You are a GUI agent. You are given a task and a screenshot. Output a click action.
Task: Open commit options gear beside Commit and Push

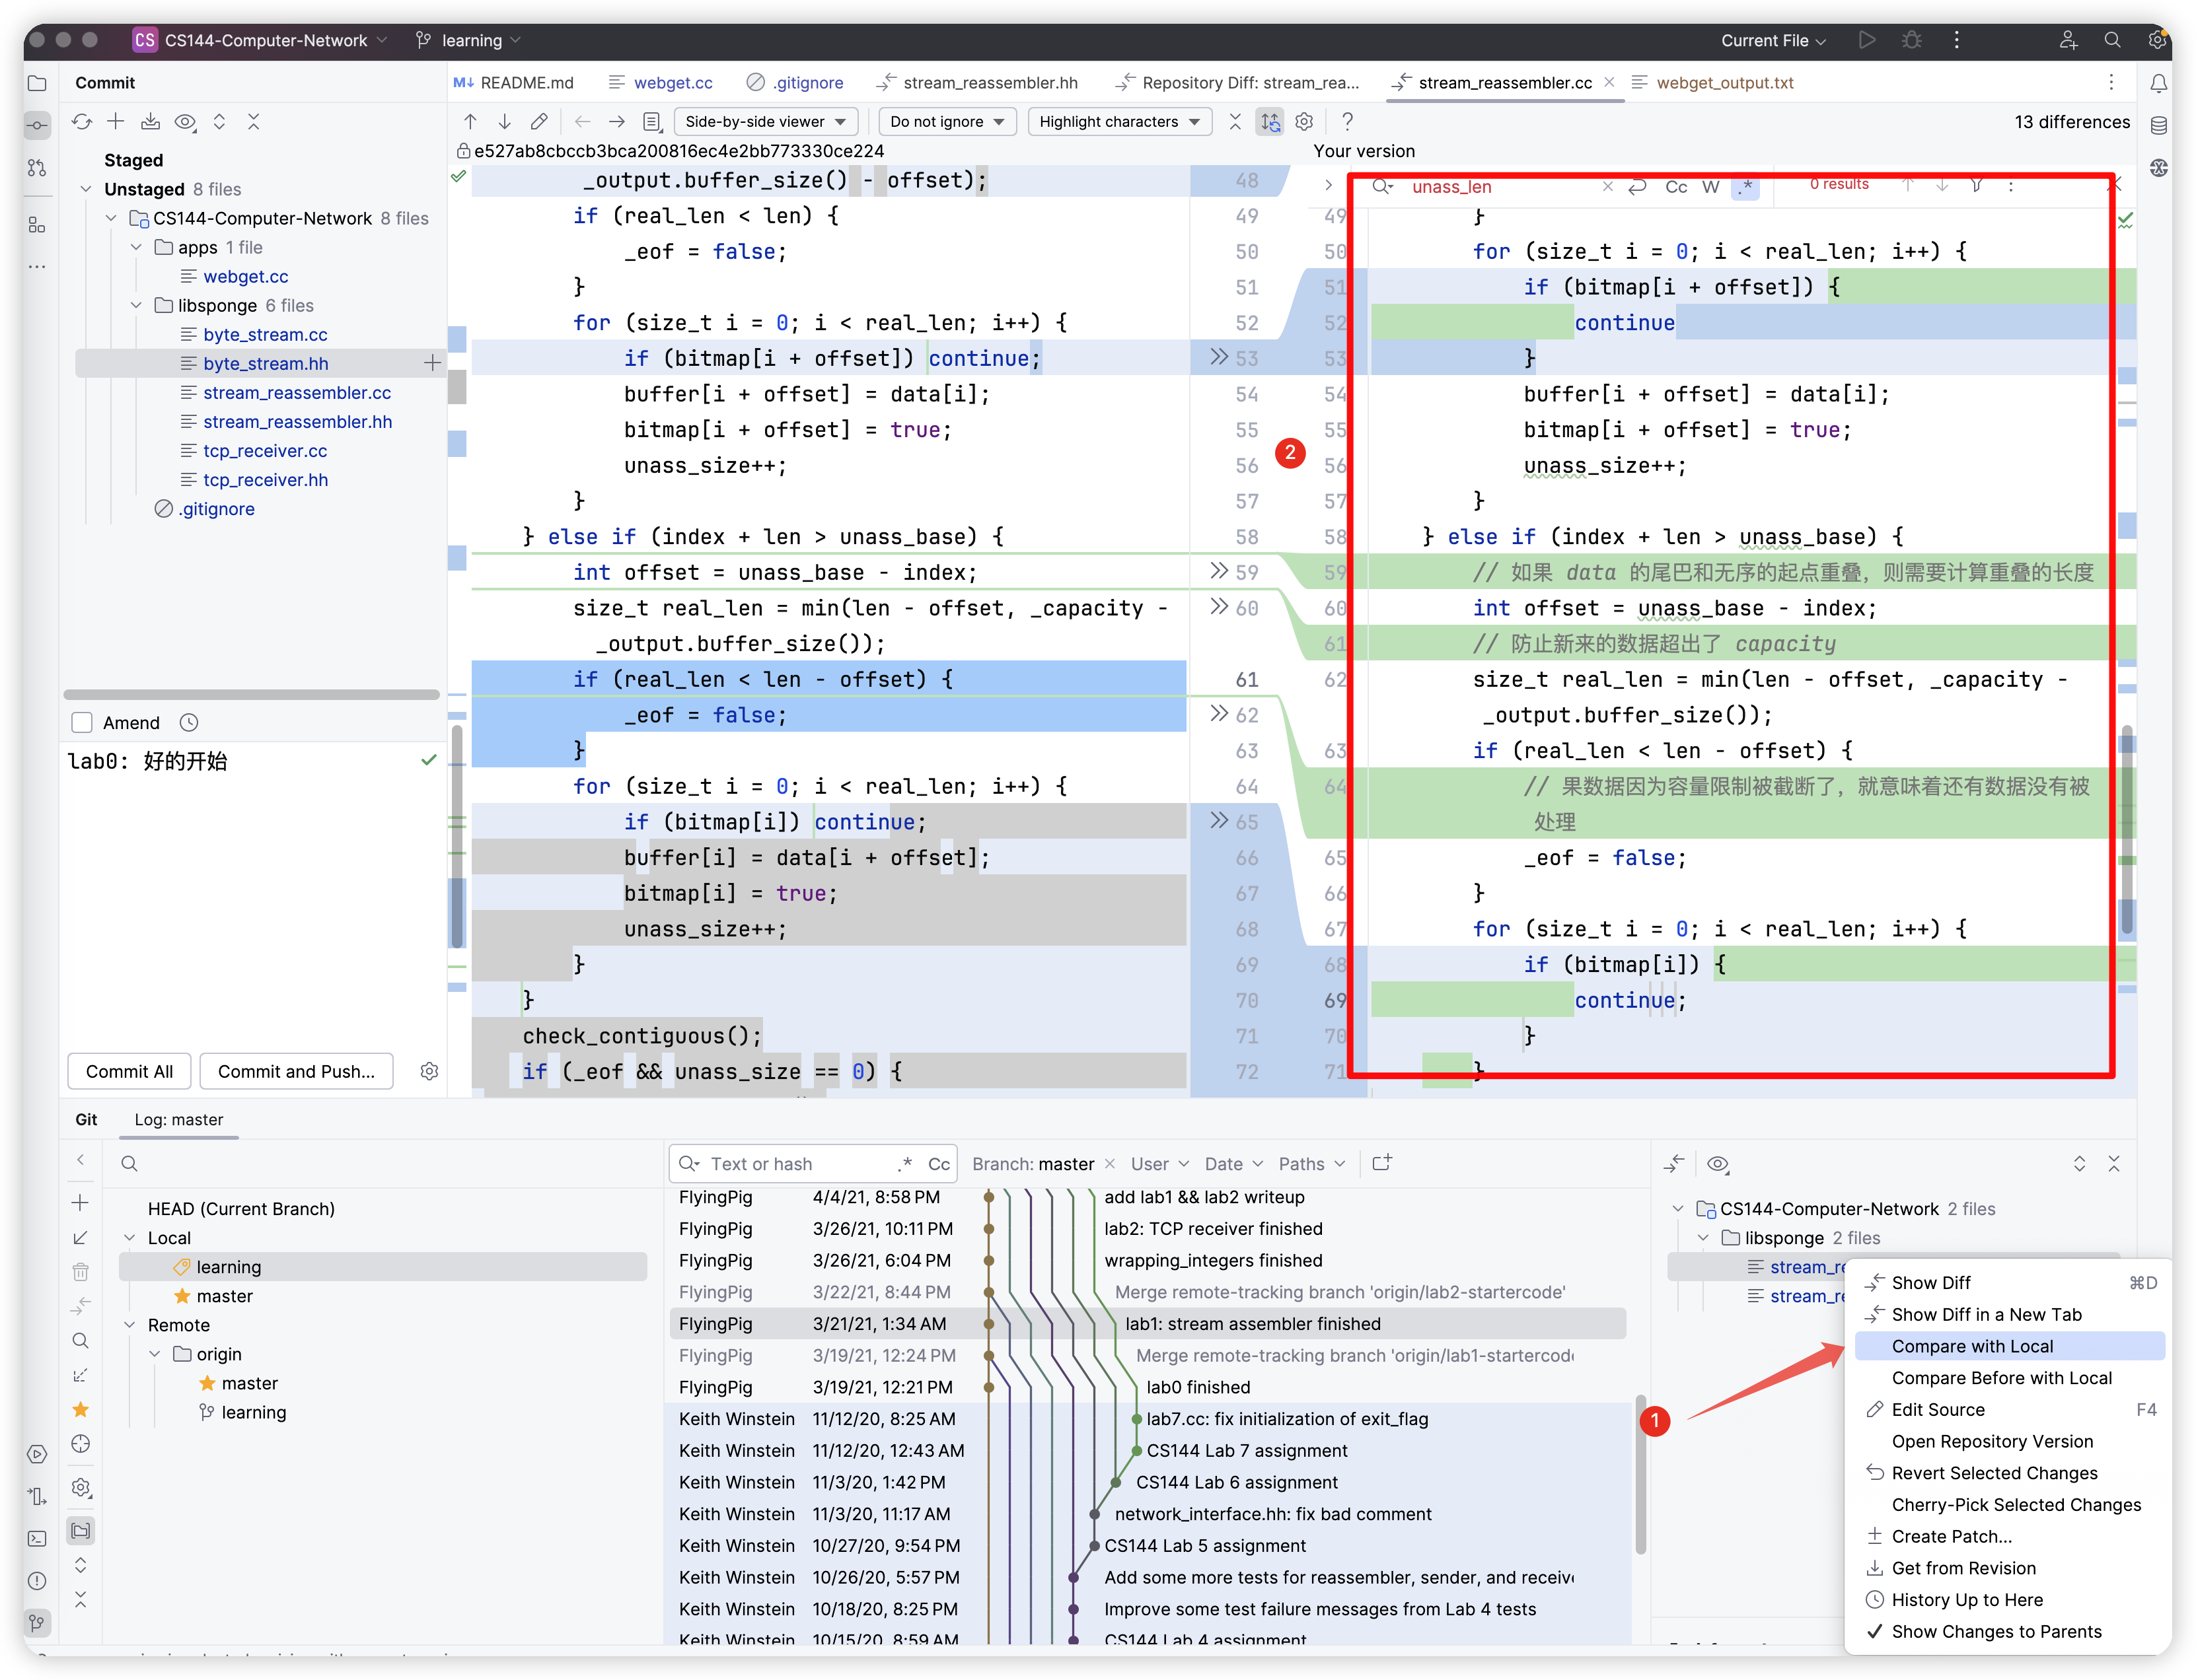(429, 1071)
